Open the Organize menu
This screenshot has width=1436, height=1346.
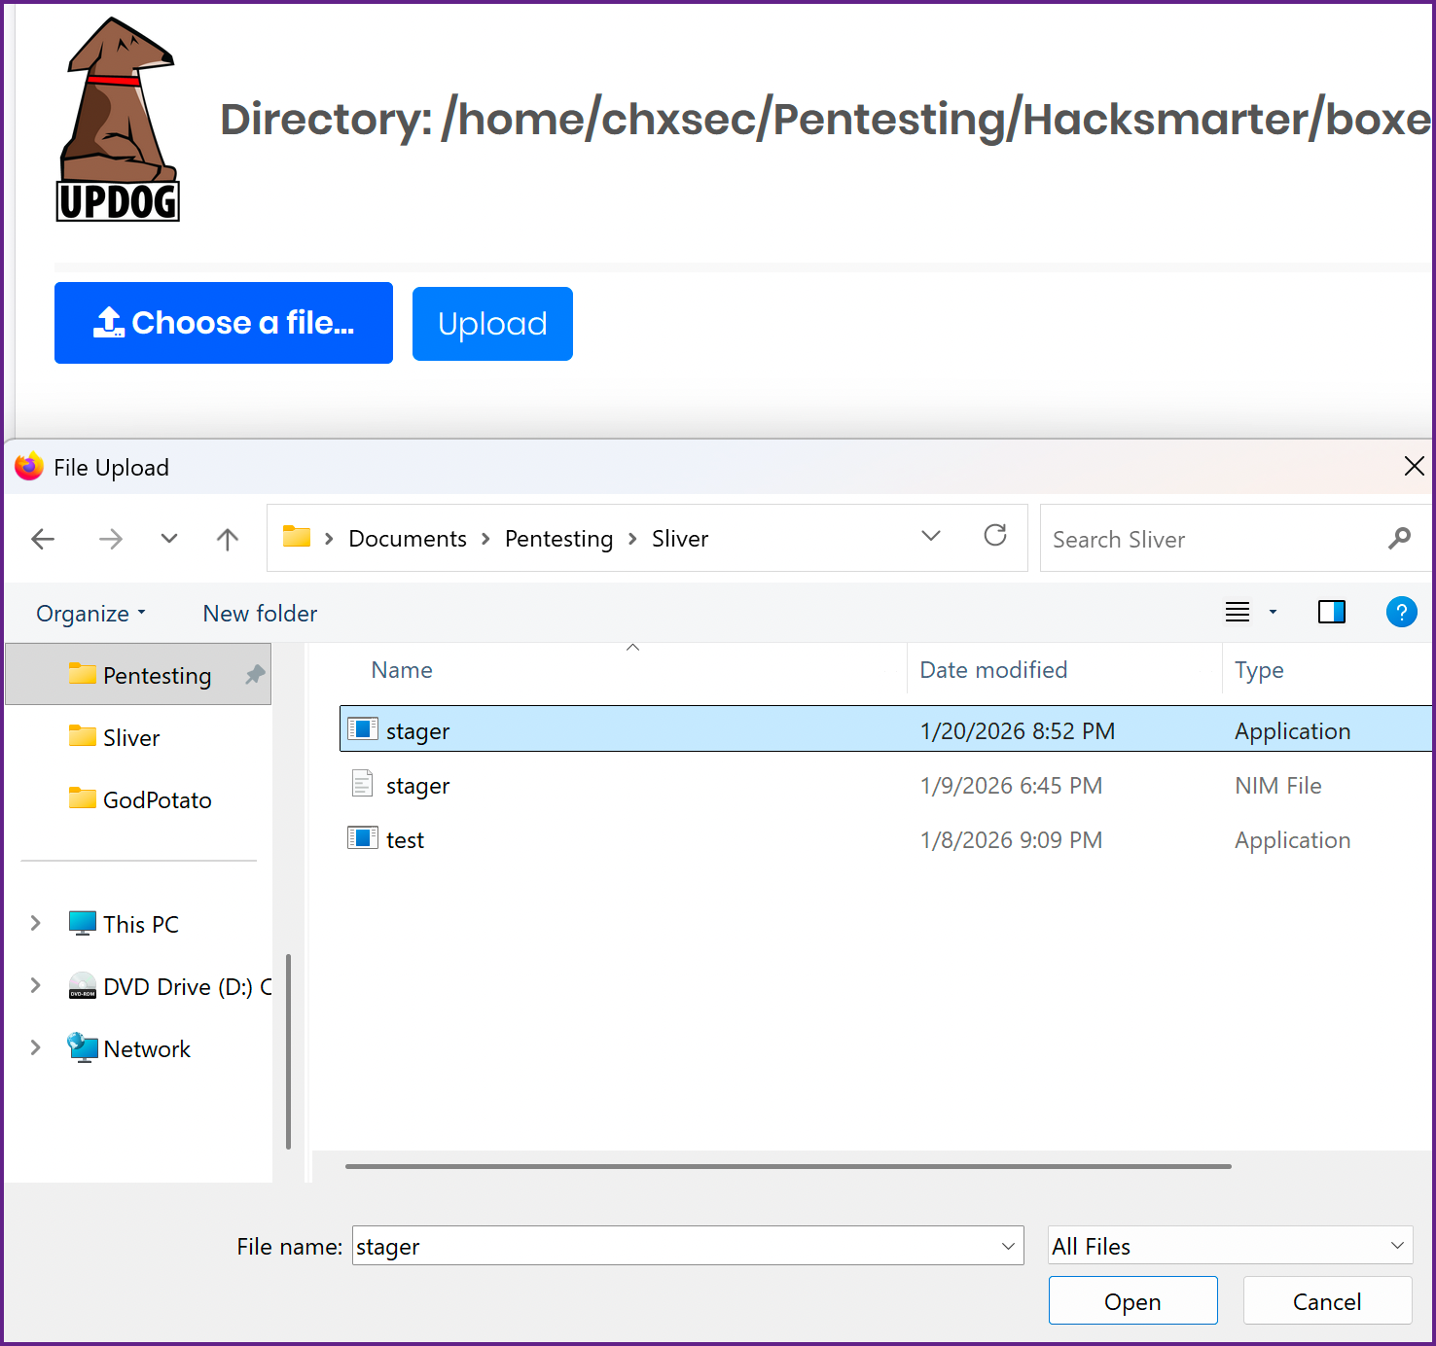pyautogui.click(x=90, y=614)
